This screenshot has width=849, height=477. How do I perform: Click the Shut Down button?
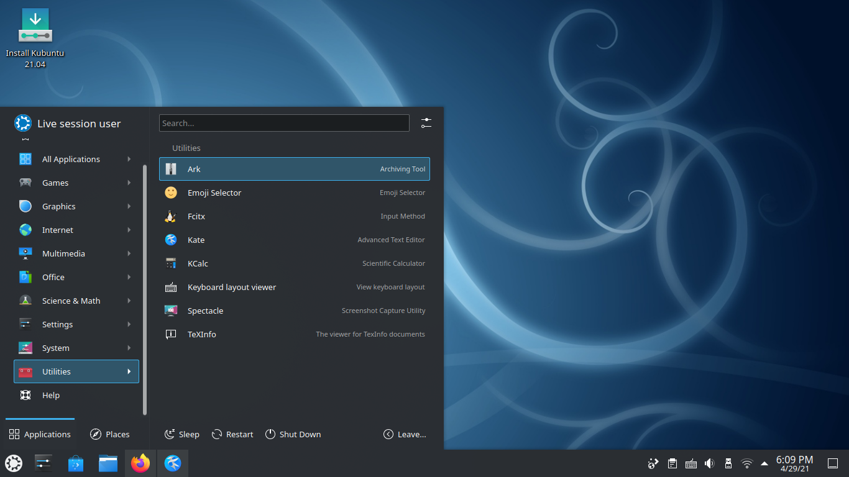coord(293,434)
